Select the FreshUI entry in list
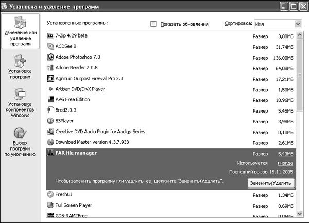This screenshot has width=309, height=223. point(65,195)
